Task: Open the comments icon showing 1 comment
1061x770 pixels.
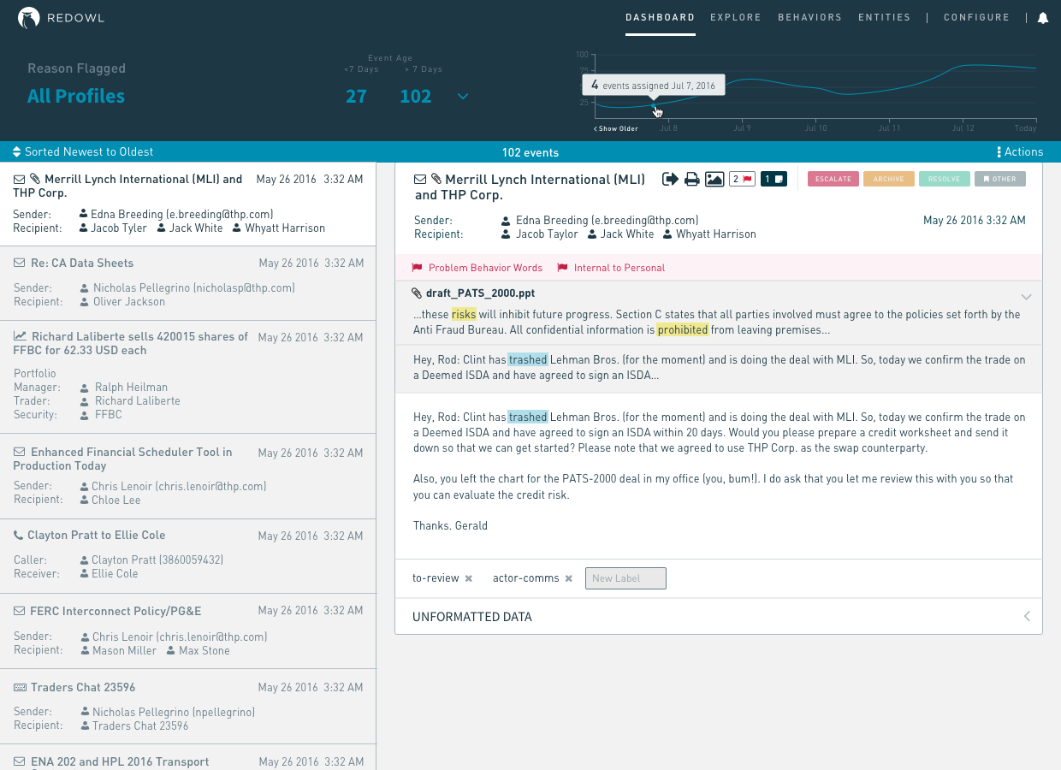Action: (x=773, y=179)
